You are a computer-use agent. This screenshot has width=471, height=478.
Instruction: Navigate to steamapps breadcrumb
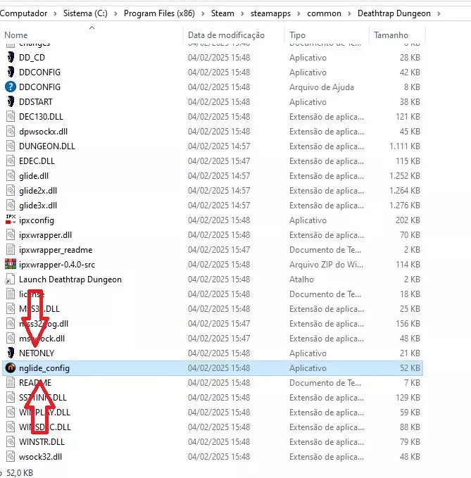270,13
